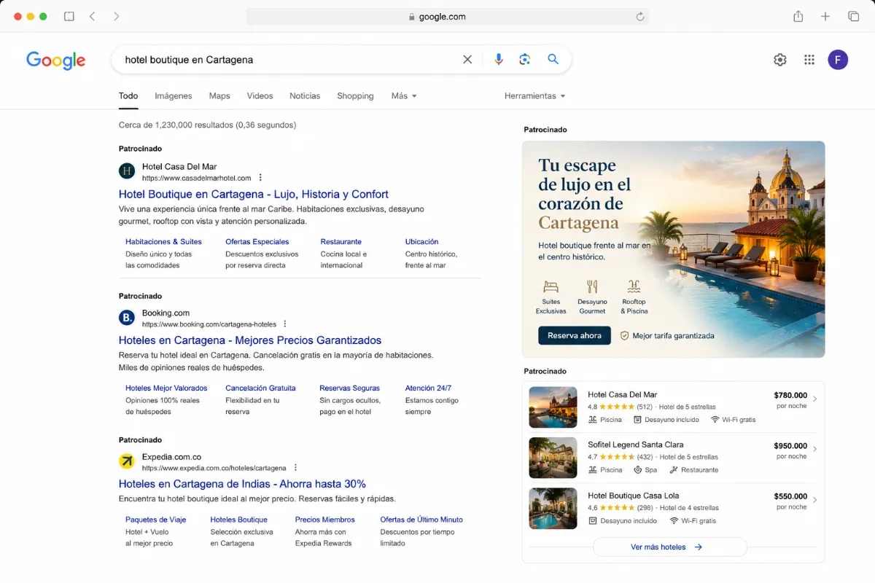Expand the Hotel Boutique Casa Lola listing chevron
875x583 pixels.
click(x=814, y=500)
